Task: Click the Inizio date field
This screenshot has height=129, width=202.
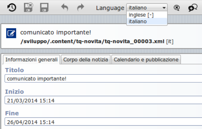Action: pos(103,100)
